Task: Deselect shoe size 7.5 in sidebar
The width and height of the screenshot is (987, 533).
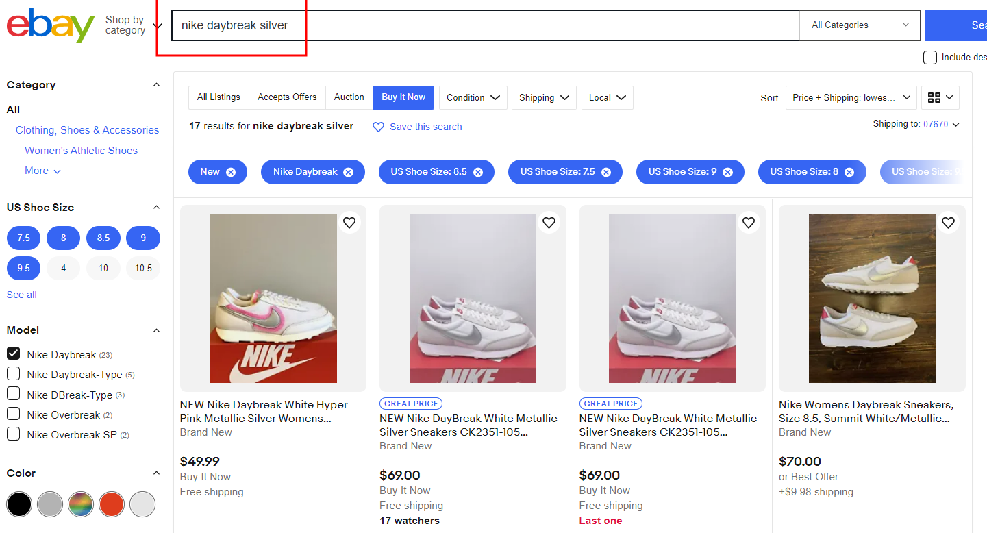Action: (x=24, y=238)
